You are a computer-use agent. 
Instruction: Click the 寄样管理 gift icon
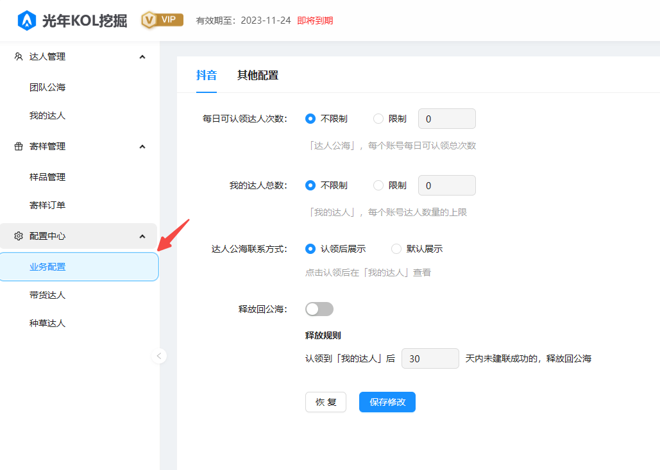pyautogui.click(x=19, y=146)
